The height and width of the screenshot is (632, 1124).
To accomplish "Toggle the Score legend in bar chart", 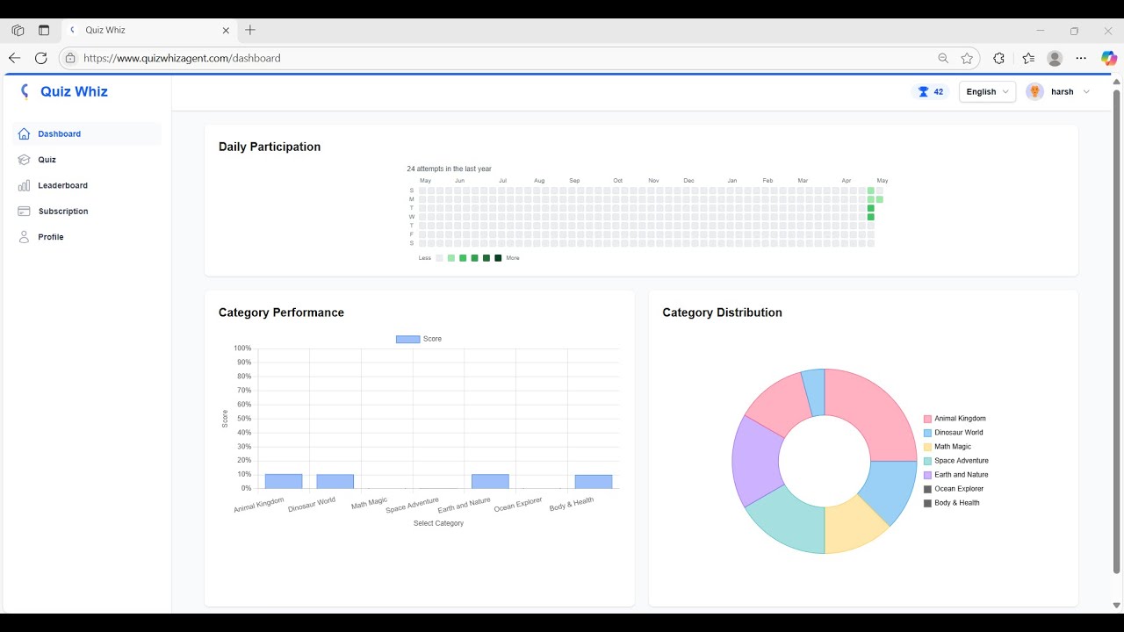I will click(x=419, y=339).
